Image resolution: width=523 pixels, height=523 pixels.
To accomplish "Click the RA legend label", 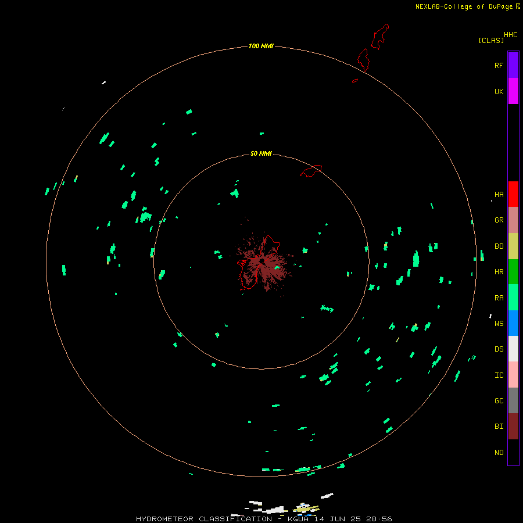I will 499,298.
